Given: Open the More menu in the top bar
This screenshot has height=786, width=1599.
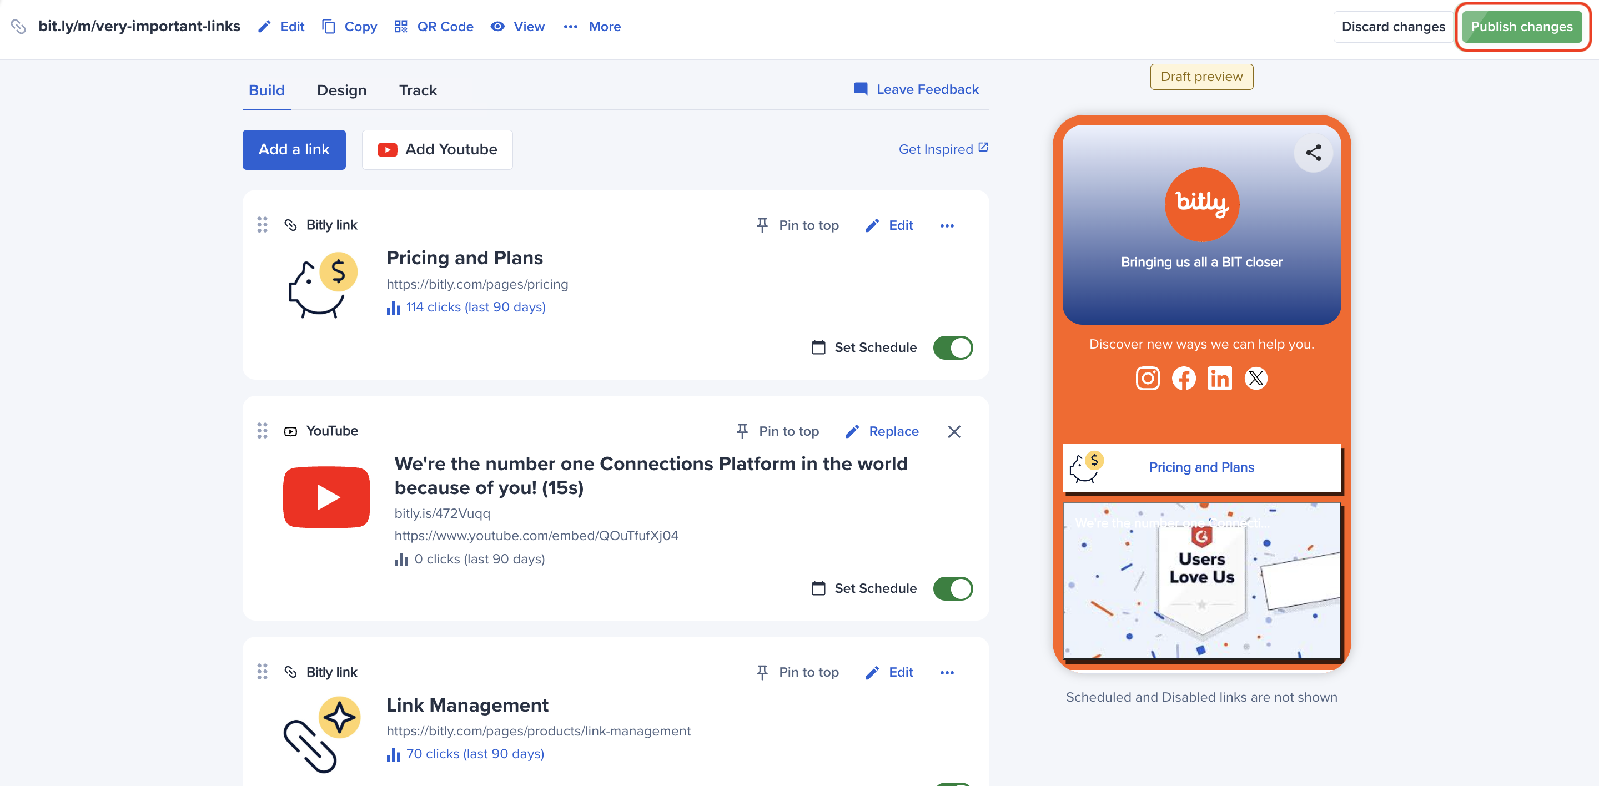Looking at the screenshot, I should click(592, 27).
